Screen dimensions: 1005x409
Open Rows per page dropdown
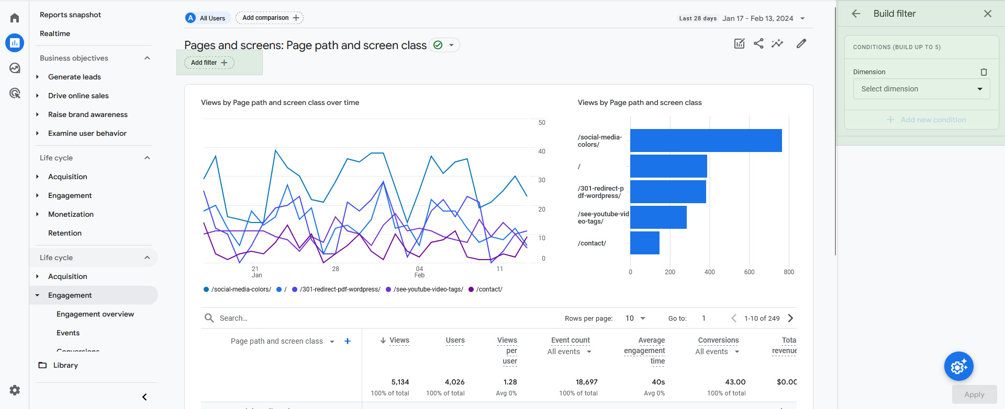pos(635,318)
